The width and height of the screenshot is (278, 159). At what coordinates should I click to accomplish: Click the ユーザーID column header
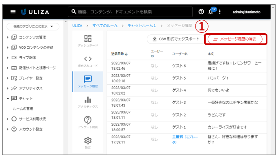[157, 54]
